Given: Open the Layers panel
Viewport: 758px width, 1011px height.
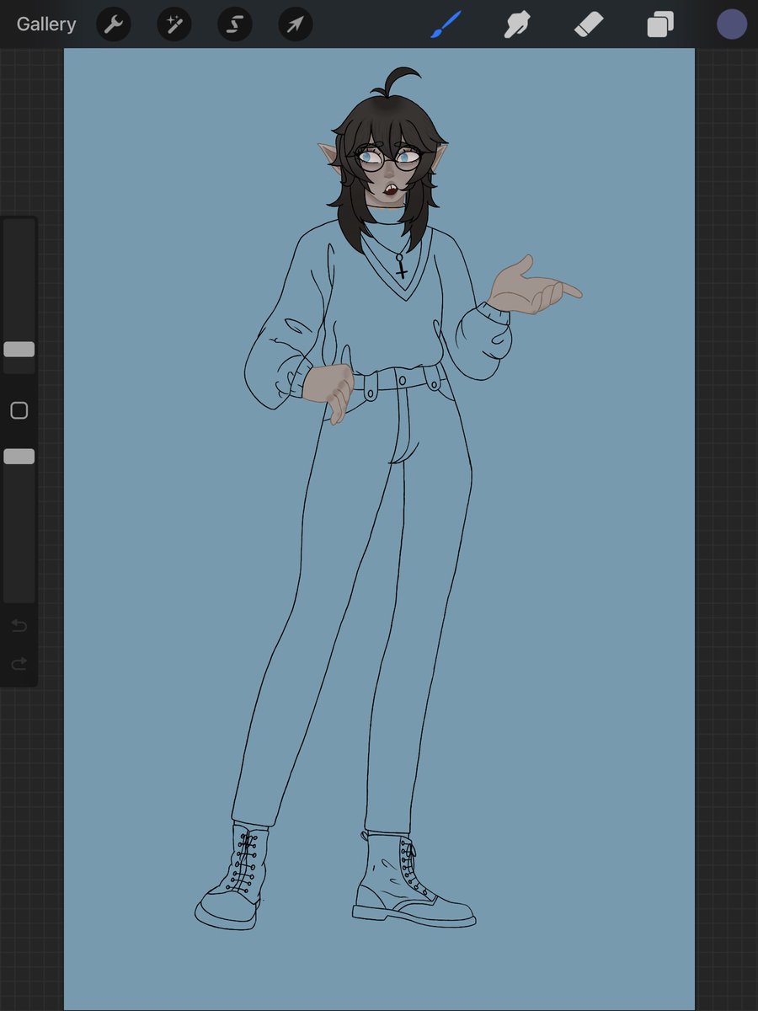Looking at the screenshot, I should pos(660,24).
